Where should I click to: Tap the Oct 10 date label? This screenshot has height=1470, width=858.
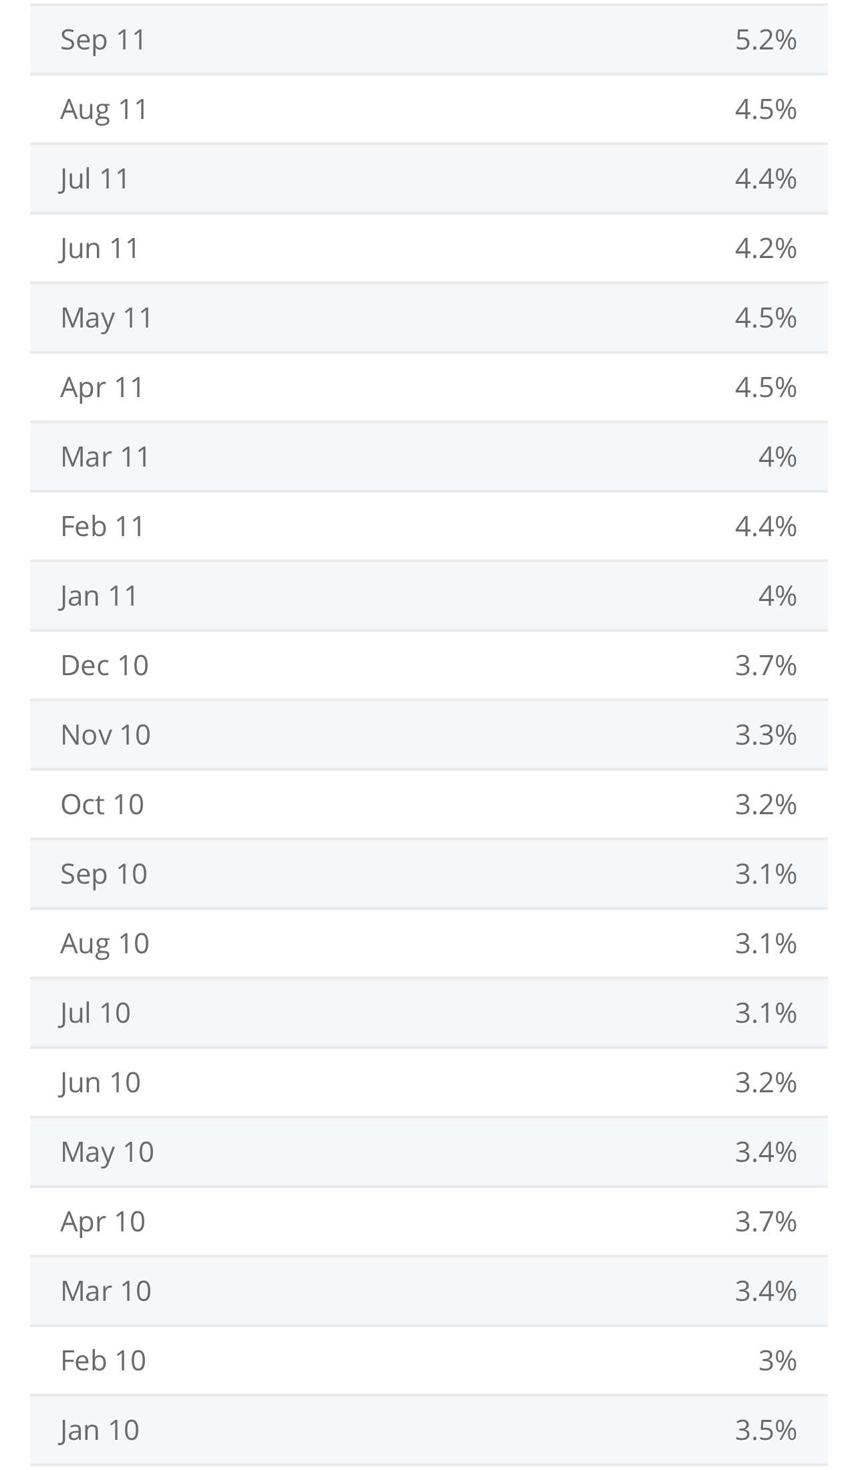(102, 804)
